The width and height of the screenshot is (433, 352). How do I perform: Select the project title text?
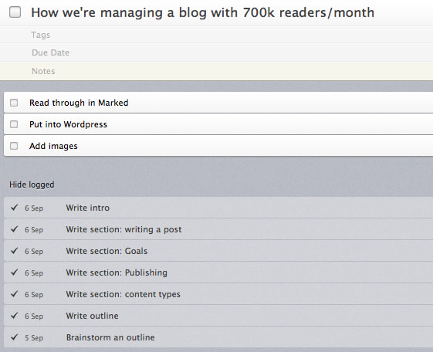coord(203,12)
